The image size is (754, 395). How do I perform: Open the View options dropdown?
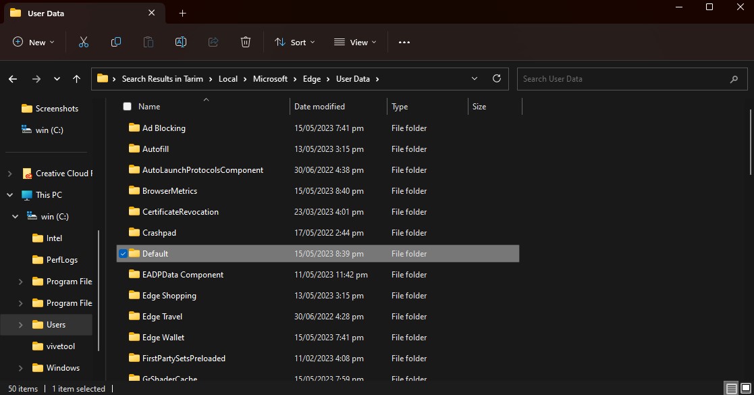pos(355,42)
